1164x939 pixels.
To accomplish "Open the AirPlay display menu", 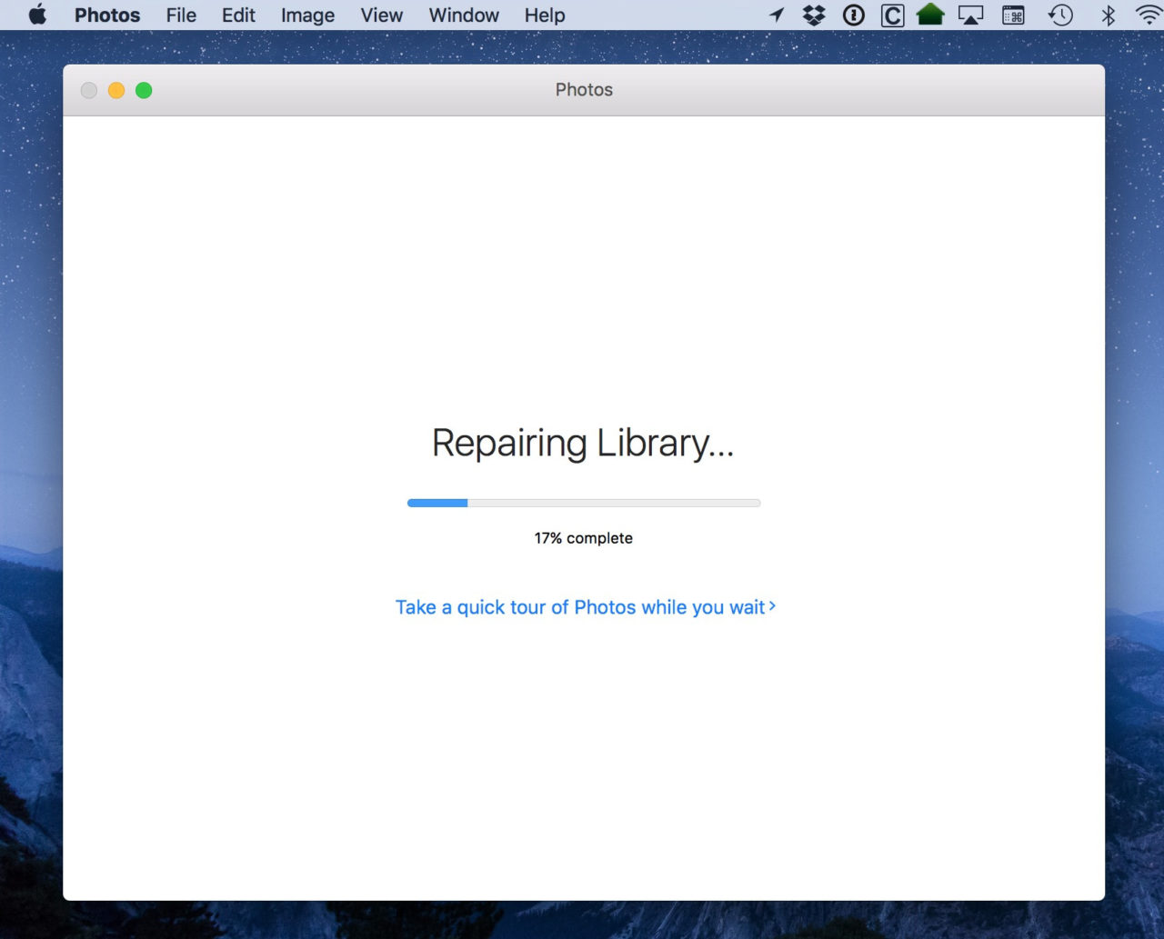I will pos(971,15).
